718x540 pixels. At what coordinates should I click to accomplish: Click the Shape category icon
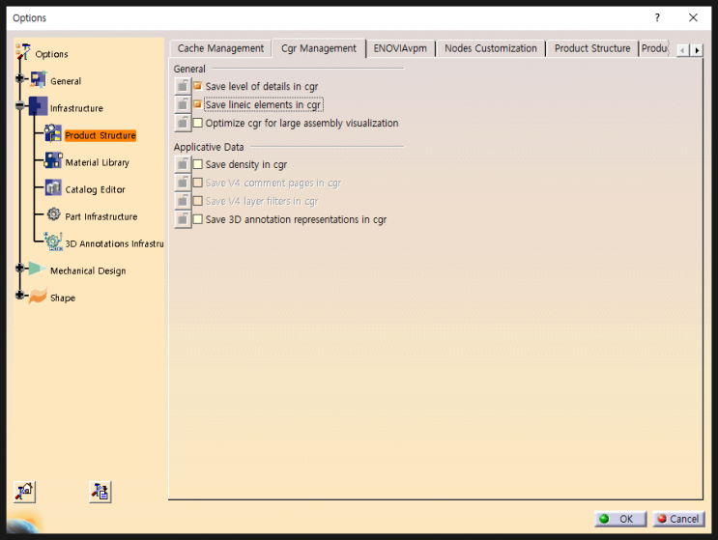[x=38, y=296]
